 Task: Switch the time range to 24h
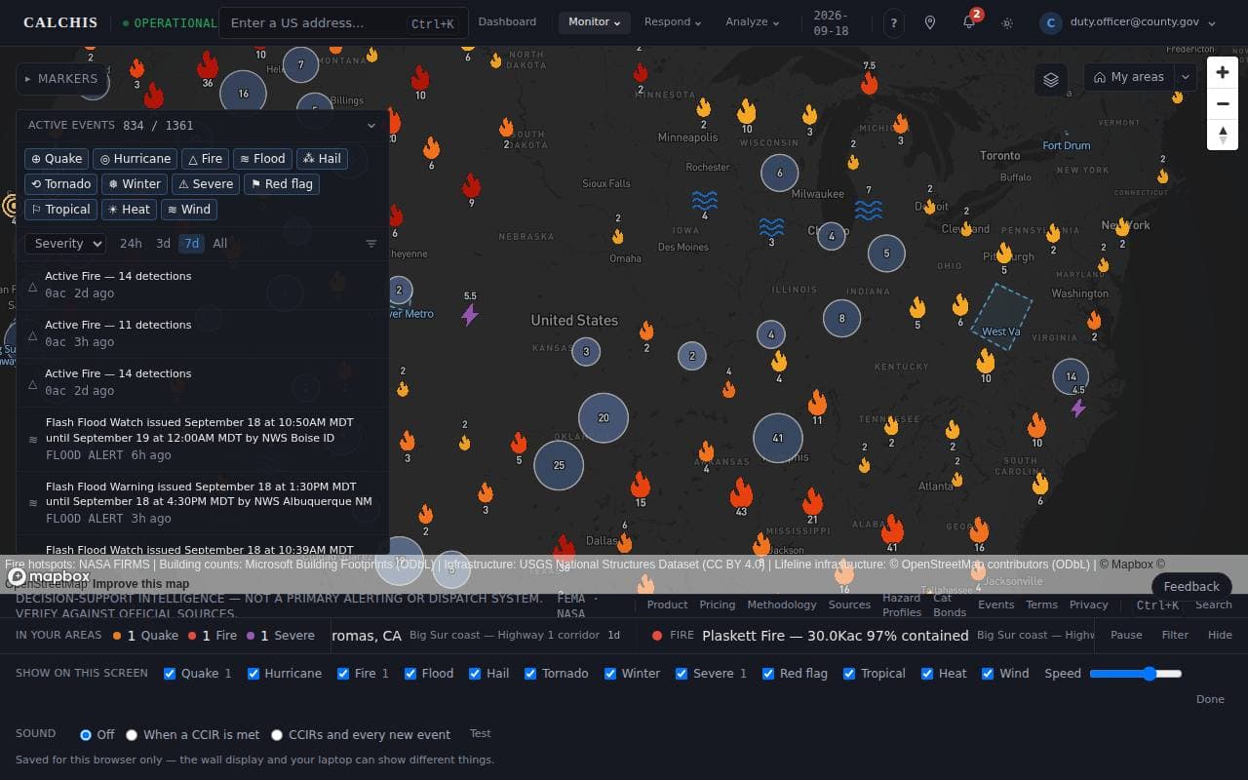coord(131,244)
